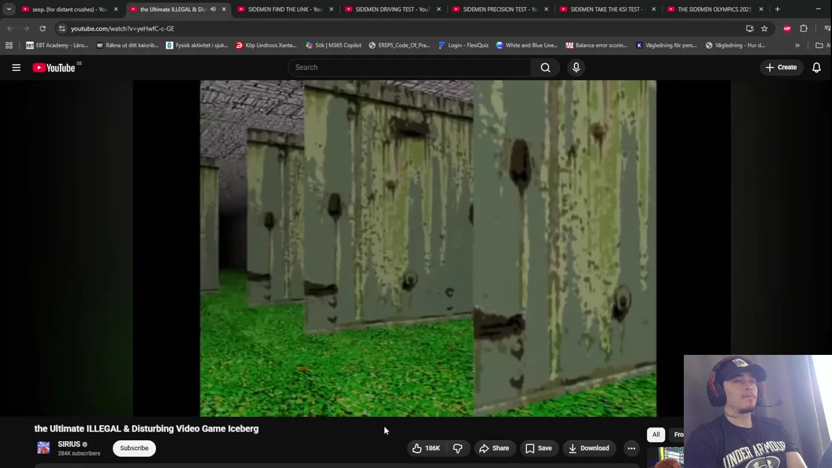Image resolution: width=832 pixels, height=468 pixels.
Task: Open the red ABP extension icon
Action: coord(787,29)
